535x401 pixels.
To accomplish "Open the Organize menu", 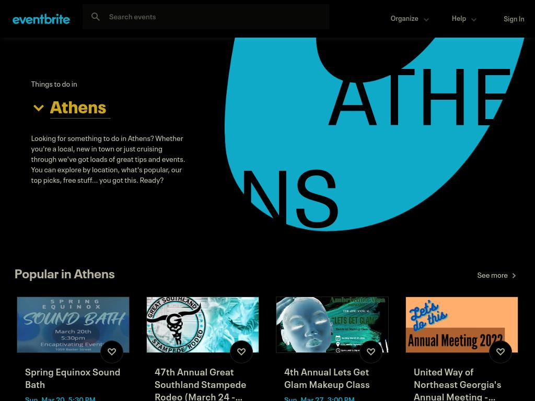I will click(410, 19).
